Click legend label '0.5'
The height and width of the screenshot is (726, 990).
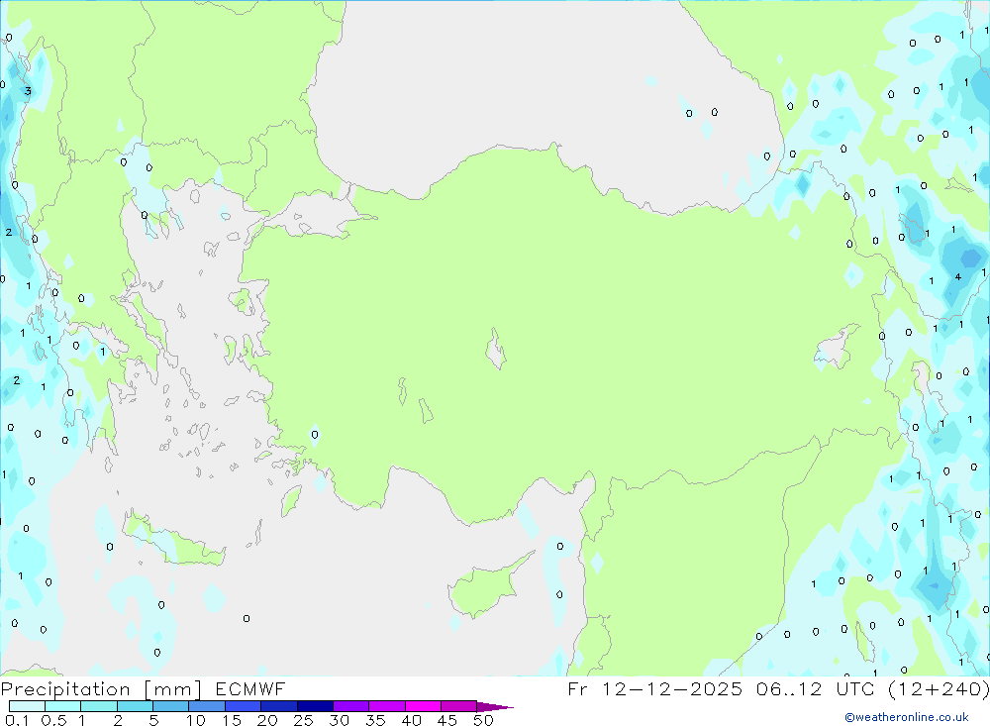pyautogui.click(x=53, y=720)
